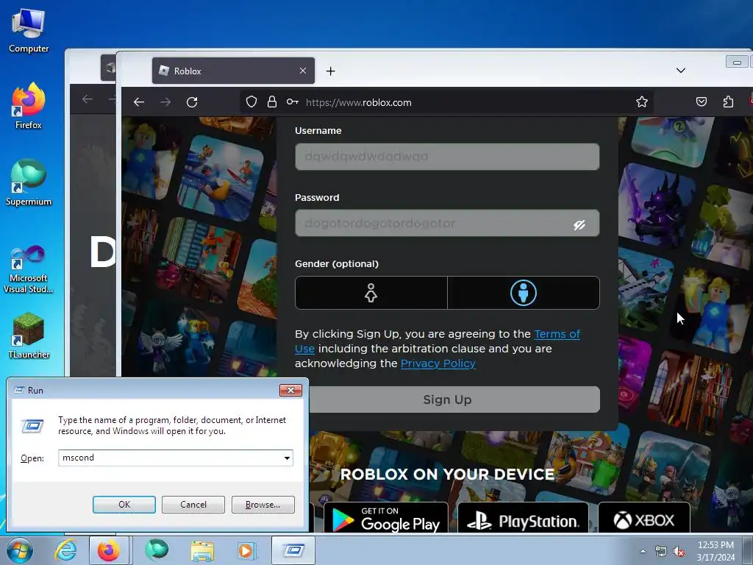View site security padlock info

pos(272,102)
